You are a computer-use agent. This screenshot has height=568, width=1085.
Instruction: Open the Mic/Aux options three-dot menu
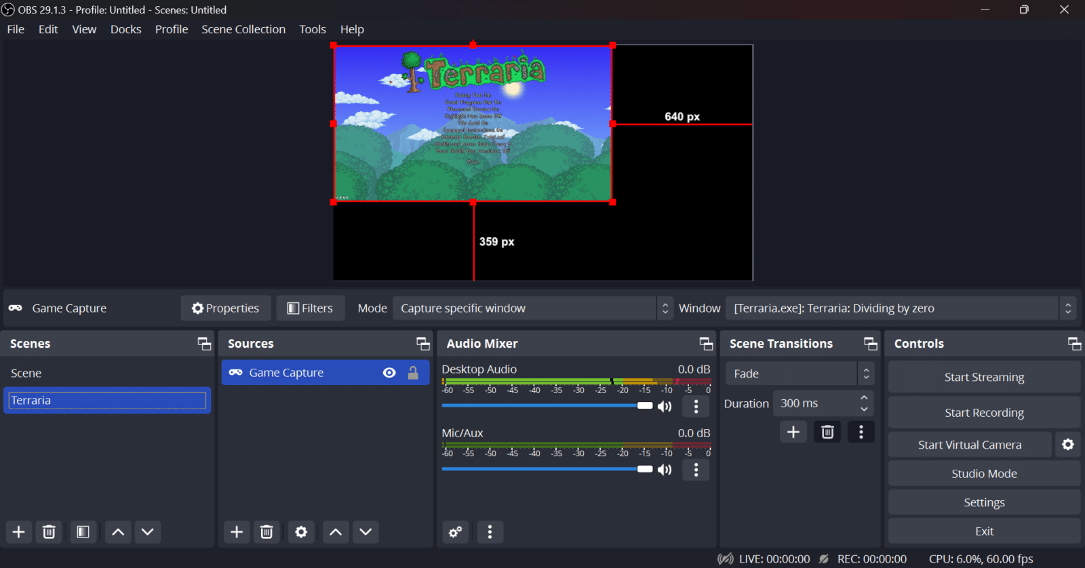coord(696,470)
